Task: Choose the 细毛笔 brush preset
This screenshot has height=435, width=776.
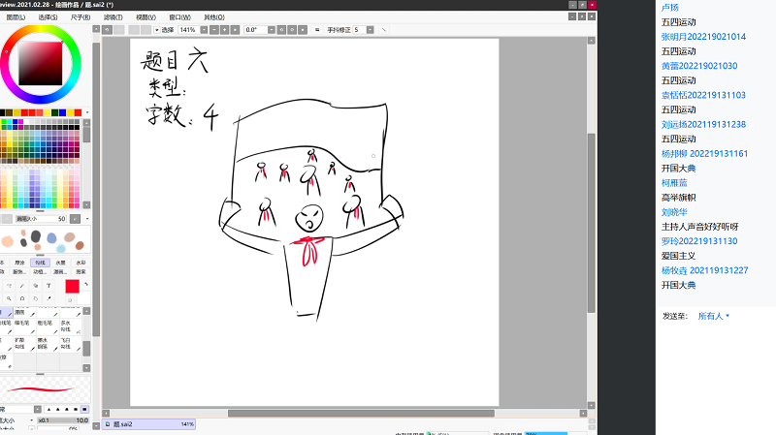Action: (x=24, y=326)
